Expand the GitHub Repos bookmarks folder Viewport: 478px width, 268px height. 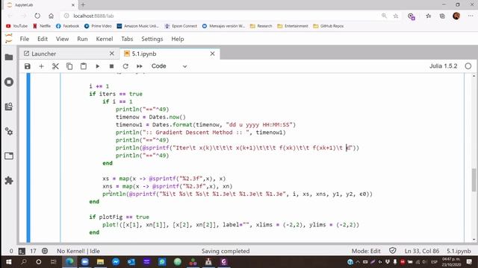click(x=329, y=26)
